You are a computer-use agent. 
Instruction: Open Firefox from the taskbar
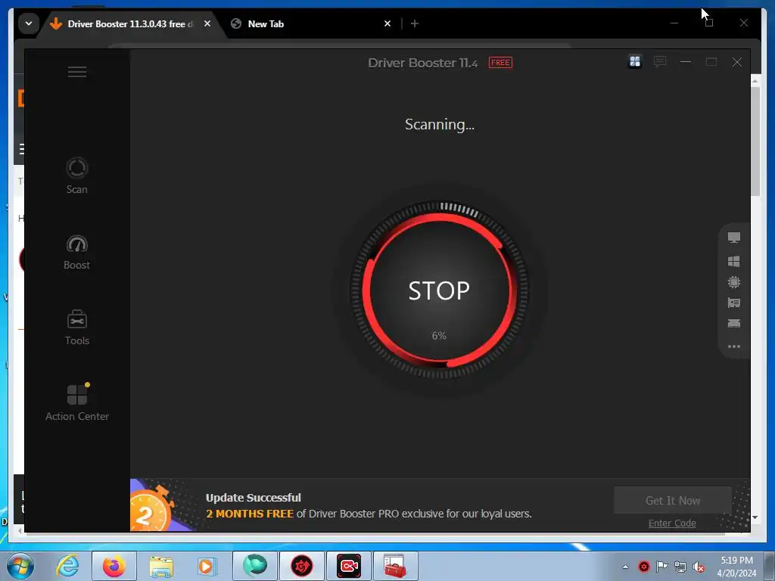pos(114,566)
